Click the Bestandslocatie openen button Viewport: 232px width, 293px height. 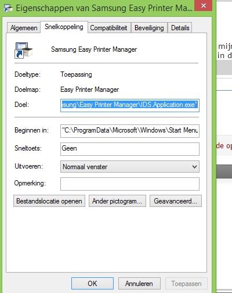tap(49, 201)
